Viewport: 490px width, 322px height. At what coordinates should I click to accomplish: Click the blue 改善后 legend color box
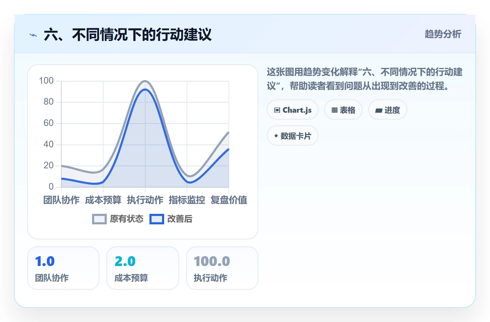157,219
